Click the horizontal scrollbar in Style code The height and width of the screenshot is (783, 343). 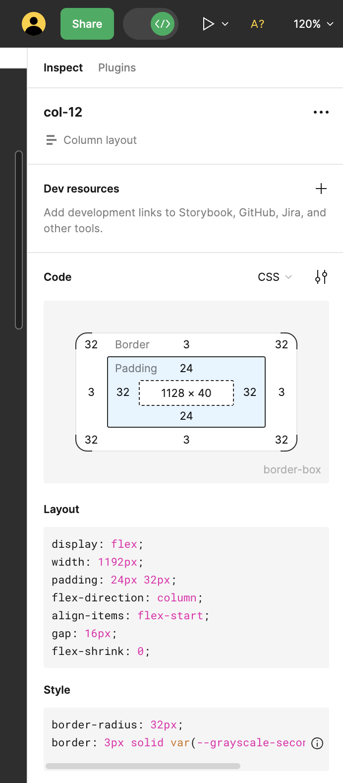pyautogui.click(x=143, y=766)
